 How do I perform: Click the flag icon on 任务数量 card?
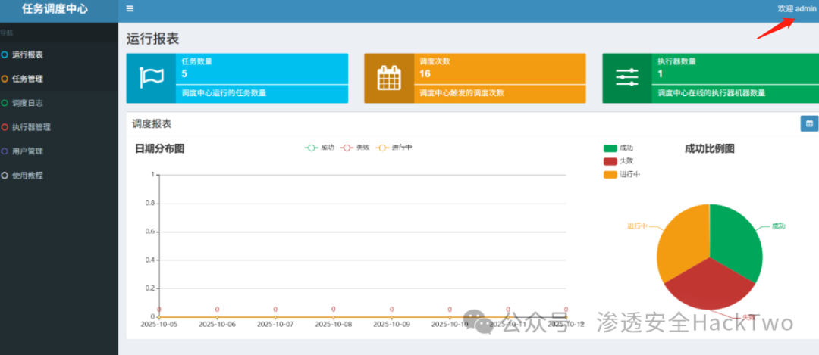tap(152, 78)
